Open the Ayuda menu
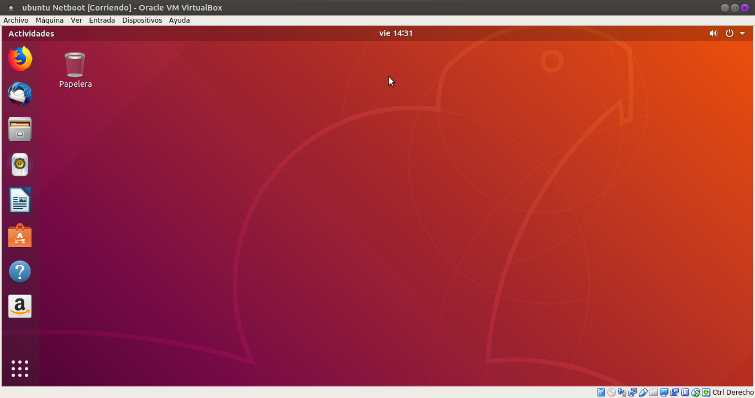 pyautogui.click(x=179, y=20)
